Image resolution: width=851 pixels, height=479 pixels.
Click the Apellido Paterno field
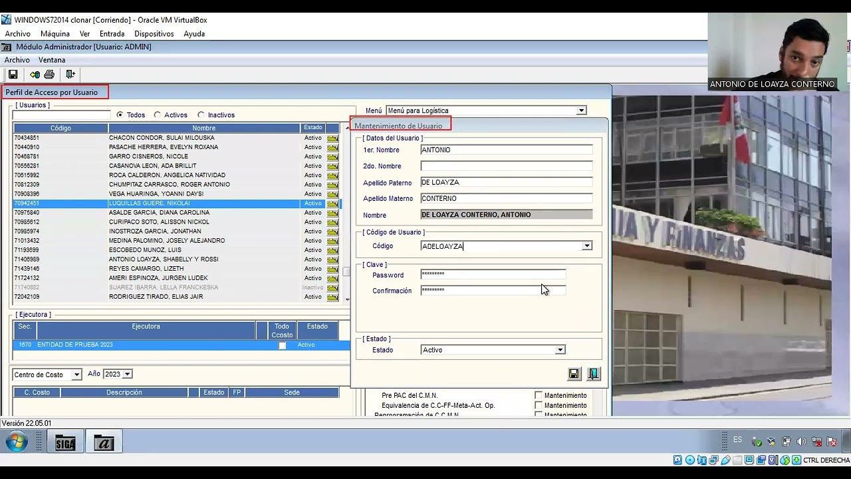(507, 182)
